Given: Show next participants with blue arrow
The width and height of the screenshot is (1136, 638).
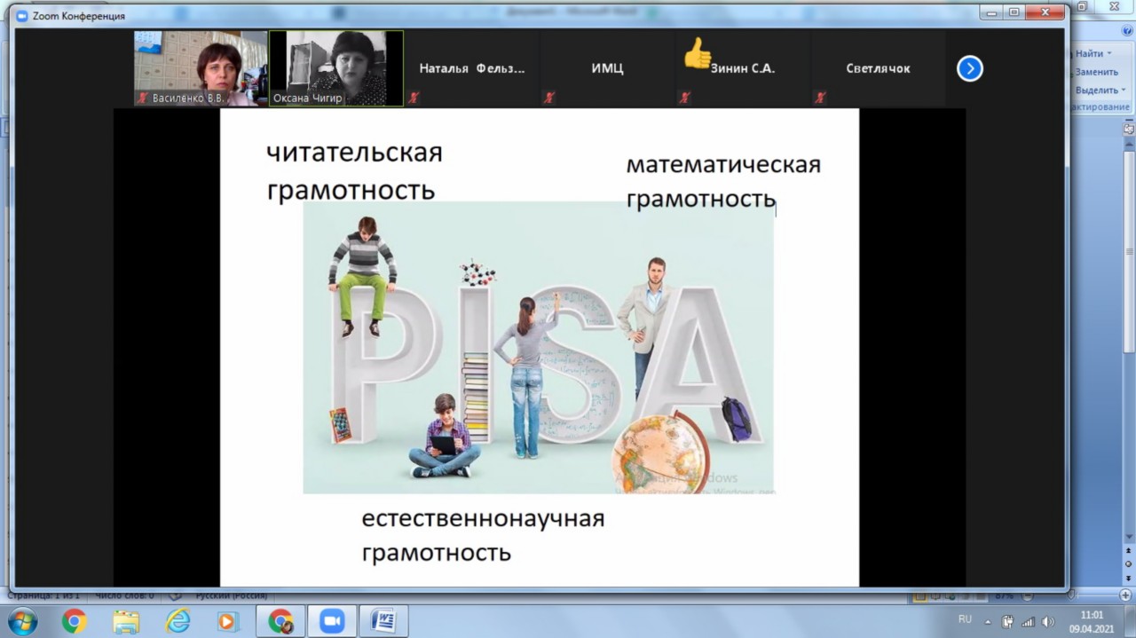Looking at the screenshot, I should pyautogui.click(x=969, y=68).
